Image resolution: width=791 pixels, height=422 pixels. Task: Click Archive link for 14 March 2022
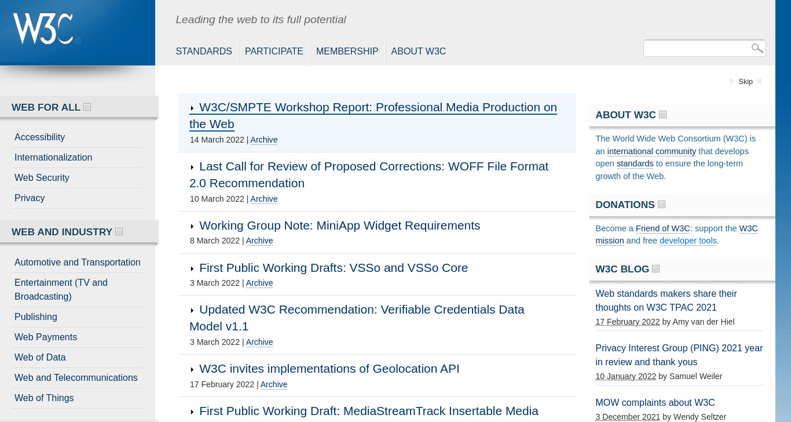point(263,140)
